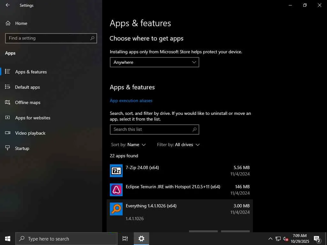Click the muted volume tray icon
Image resolution: width=327 pixels, height=245 pixels.
click(x=285, y=239)
